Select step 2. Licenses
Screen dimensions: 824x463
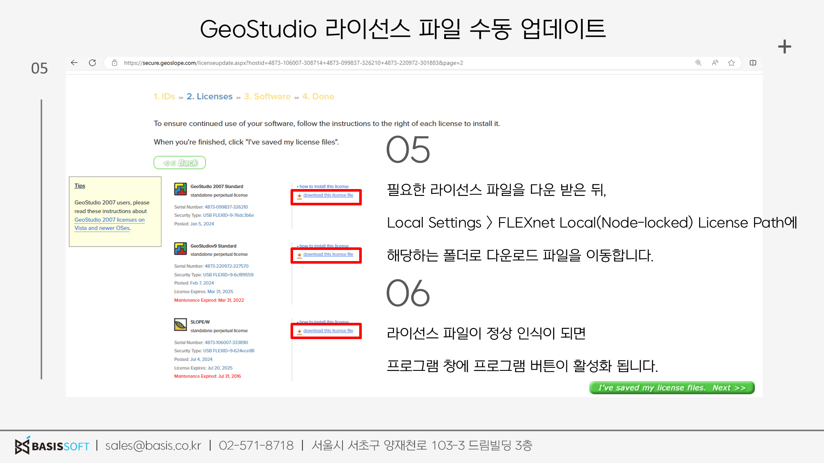209,96
